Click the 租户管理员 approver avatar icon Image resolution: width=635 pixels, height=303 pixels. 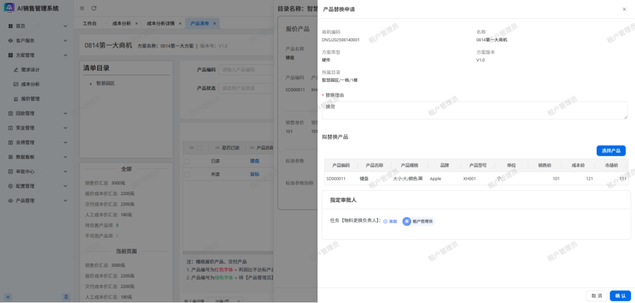[x=406, y=221]
